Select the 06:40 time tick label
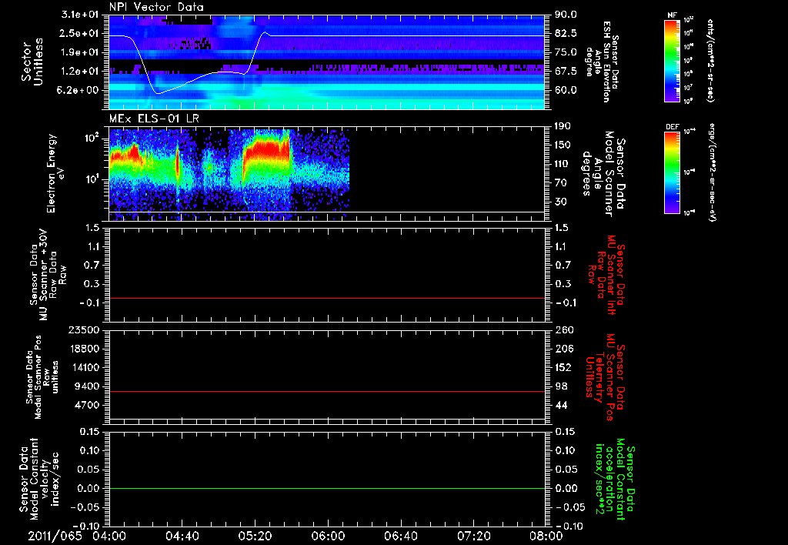Viewport: 788px width, 545px height. point(400,535)
